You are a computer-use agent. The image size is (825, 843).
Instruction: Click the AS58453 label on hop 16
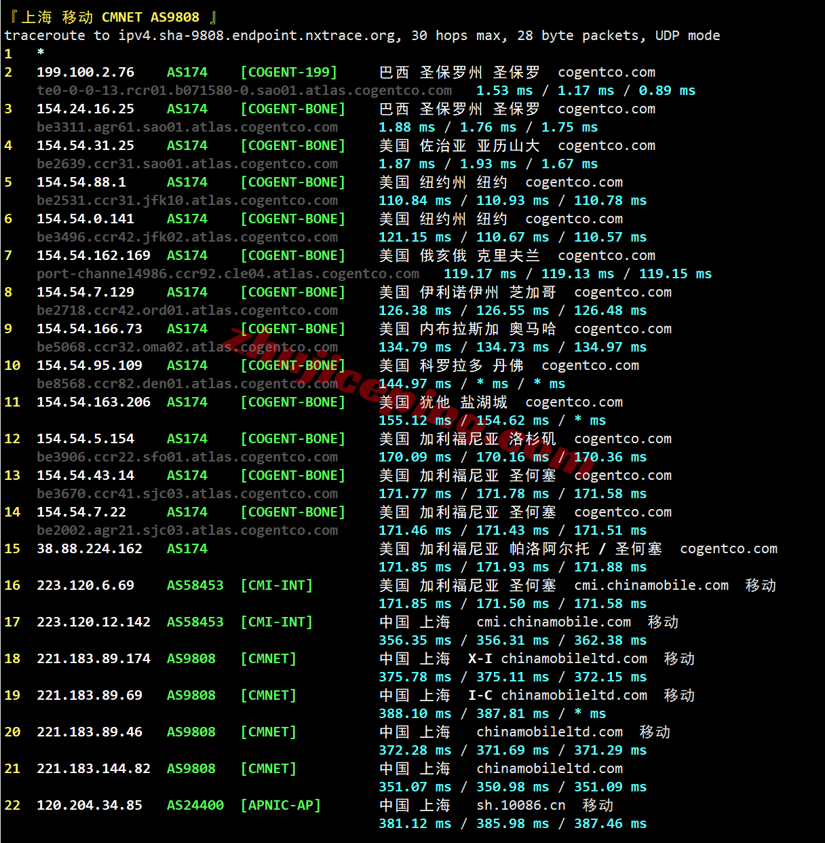coord(195,586)
